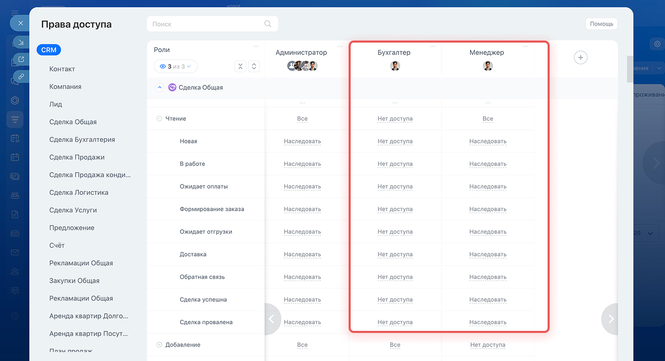Image resolution: width=665 pixels, height=361 pixels.
Task: Collapse the Чтение permission group
Action: click(159, 118)
